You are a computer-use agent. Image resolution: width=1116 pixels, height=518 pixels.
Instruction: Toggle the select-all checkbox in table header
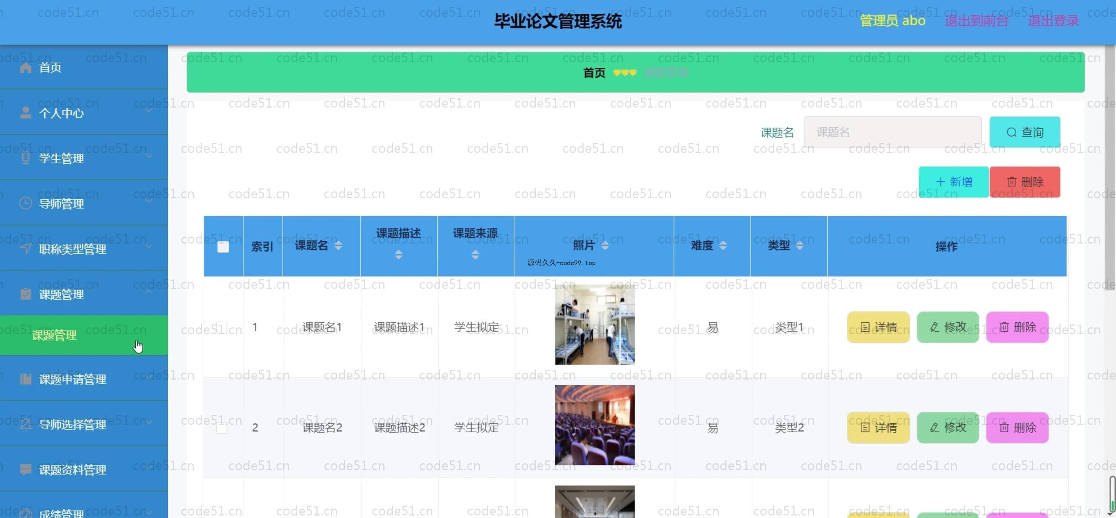click(x=223, y=247)
